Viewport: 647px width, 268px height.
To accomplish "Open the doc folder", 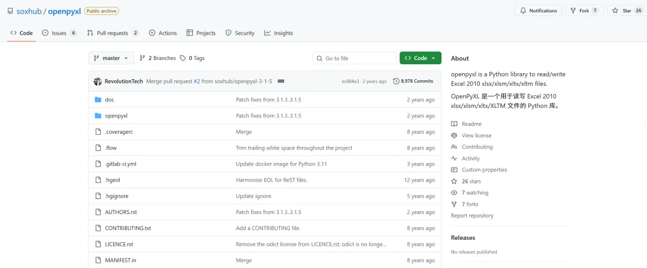I will tap(110, 100).
